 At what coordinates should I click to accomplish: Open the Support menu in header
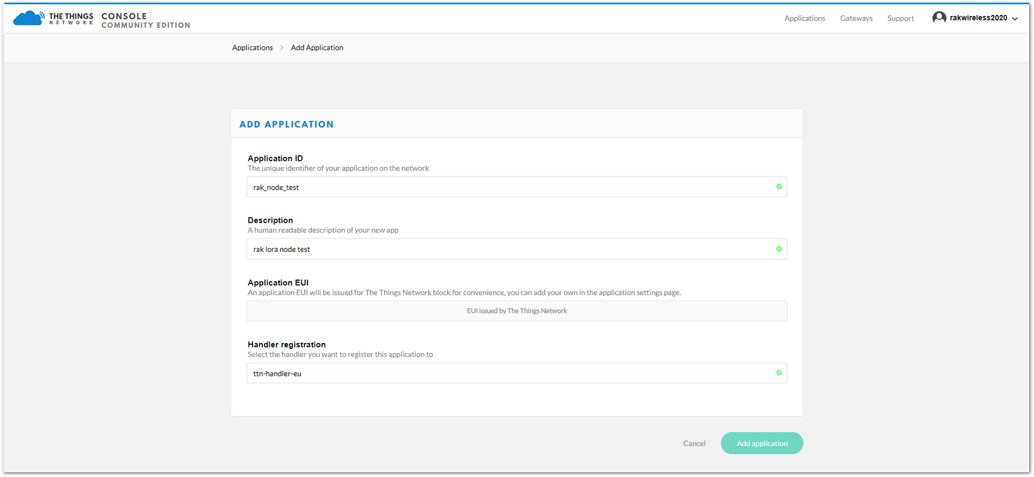click(x=900, y=18)
